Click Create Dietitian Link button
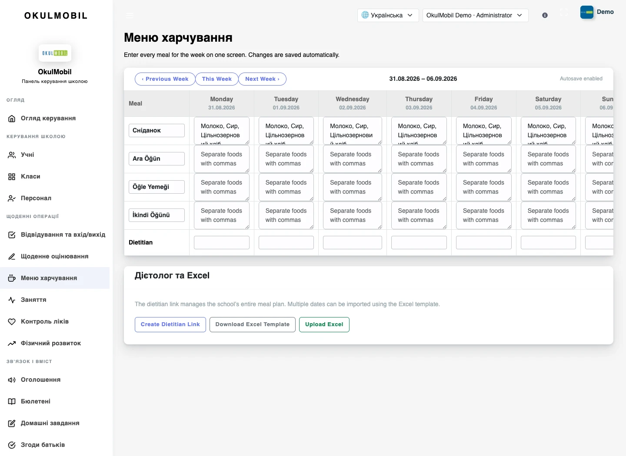Screen dimensions: 626x456 (x=170, y=324)
